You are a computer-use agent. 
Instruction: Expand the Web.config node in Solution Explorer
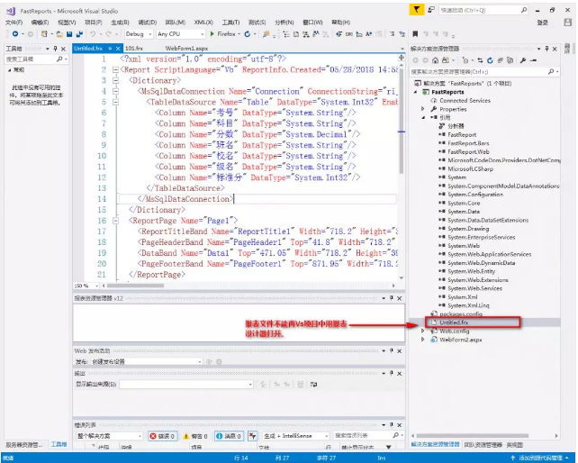[423, 331]
